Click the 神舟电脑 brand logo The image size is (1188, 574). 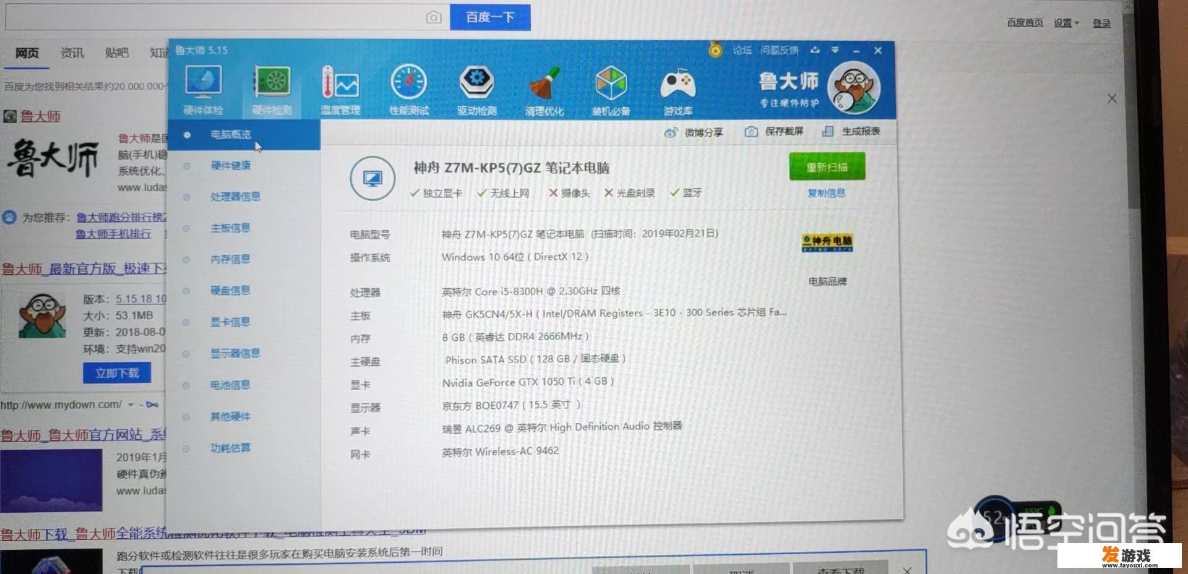tap(827, 242)
